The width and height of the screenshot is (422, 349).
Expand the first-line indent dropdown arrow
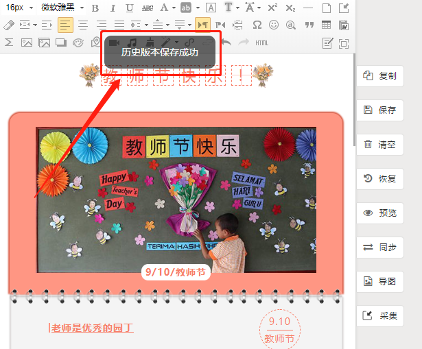click(35, 25)
